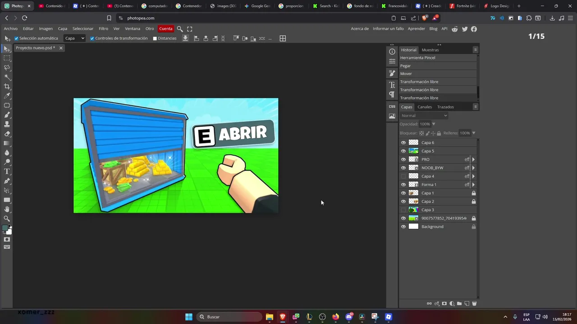Select the Brush tool
This screenshot has width=577, height=324.
pyautogui.click(x=7, y=115)
